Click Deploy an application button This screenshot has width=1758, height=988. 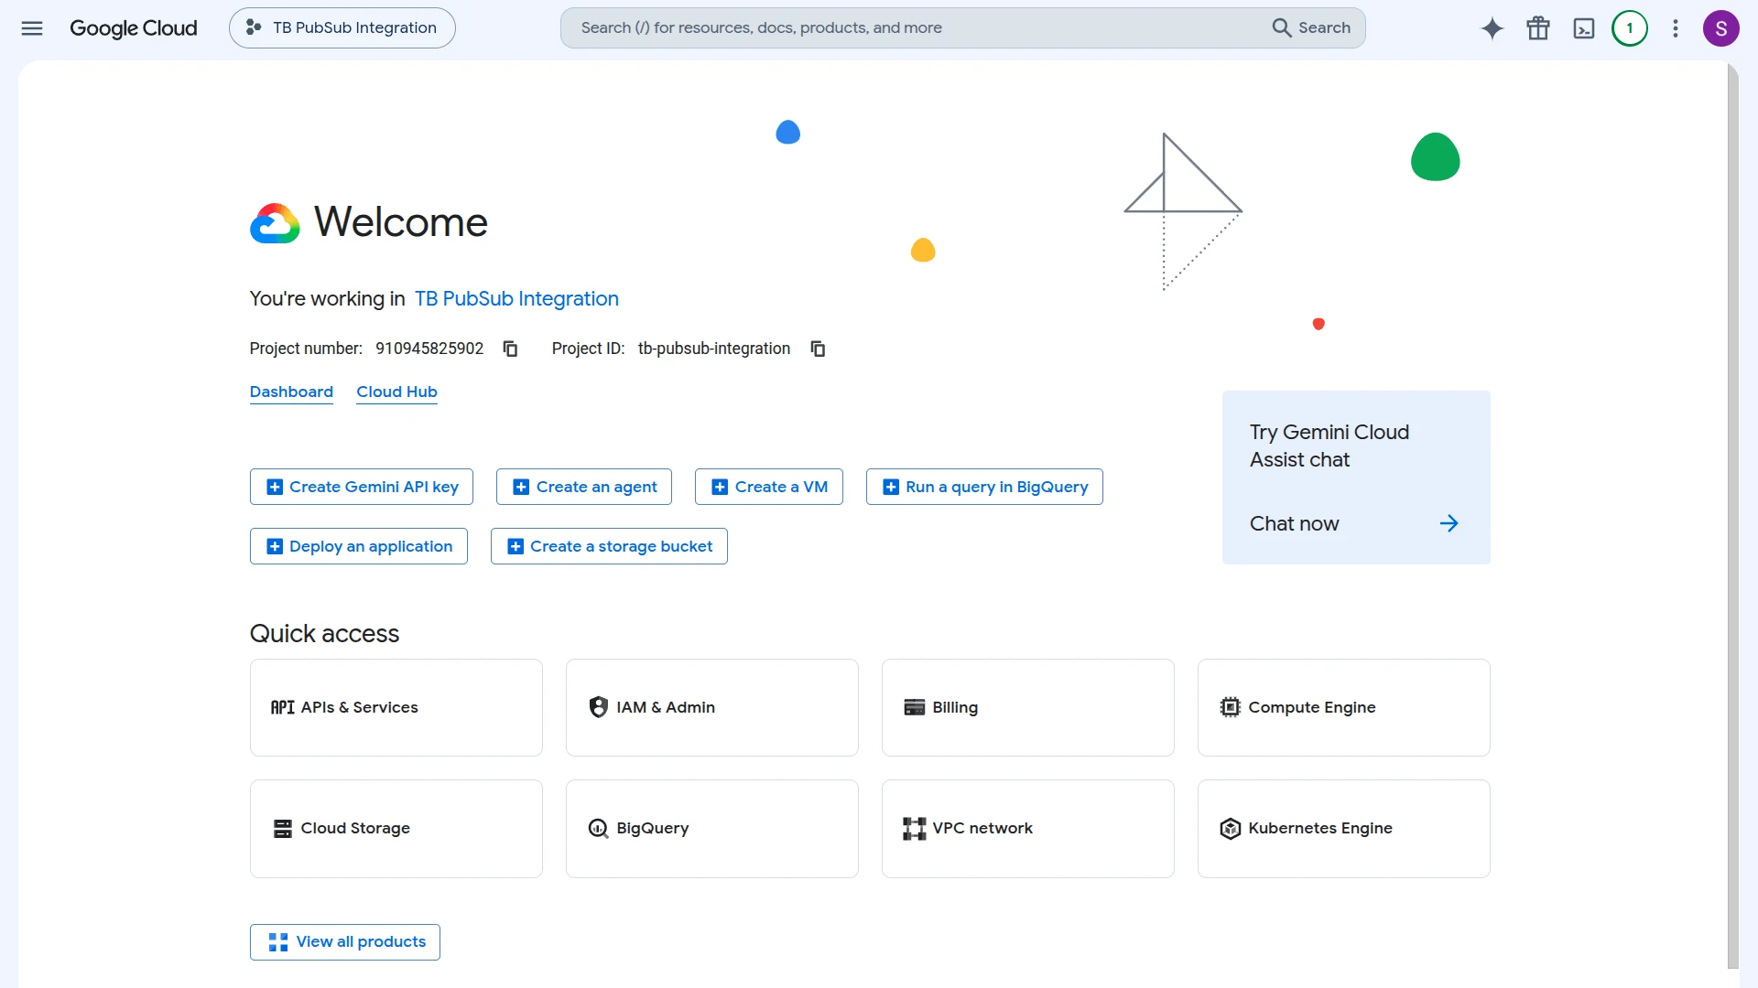click(x=359, y=546)
